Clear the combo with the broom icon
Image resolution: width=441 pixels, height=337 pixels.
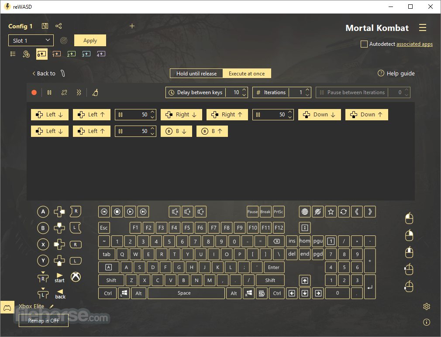(95, 92)
